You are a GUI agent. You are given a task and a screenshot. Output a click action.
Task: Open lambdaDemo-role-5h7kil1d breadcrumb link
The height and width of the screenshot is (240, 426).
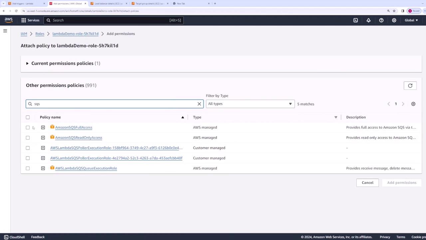pyautogui.click(x=75, y=34)
